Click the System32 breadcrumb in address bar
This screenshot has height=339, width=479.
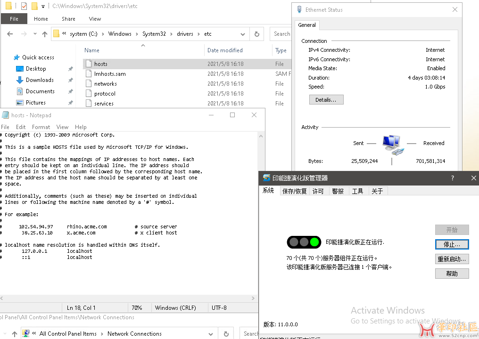pos(154,34)
